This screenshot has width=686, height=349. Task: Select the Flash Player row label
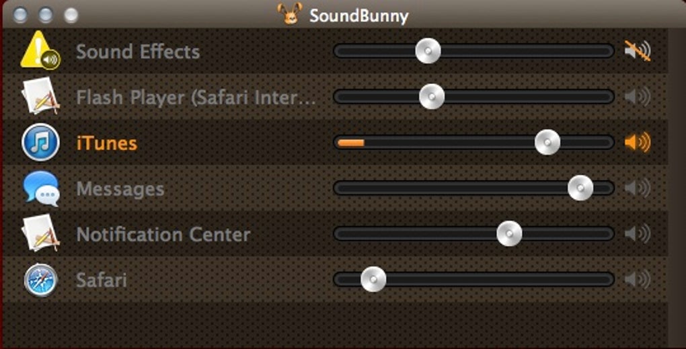tap(196, 98)
